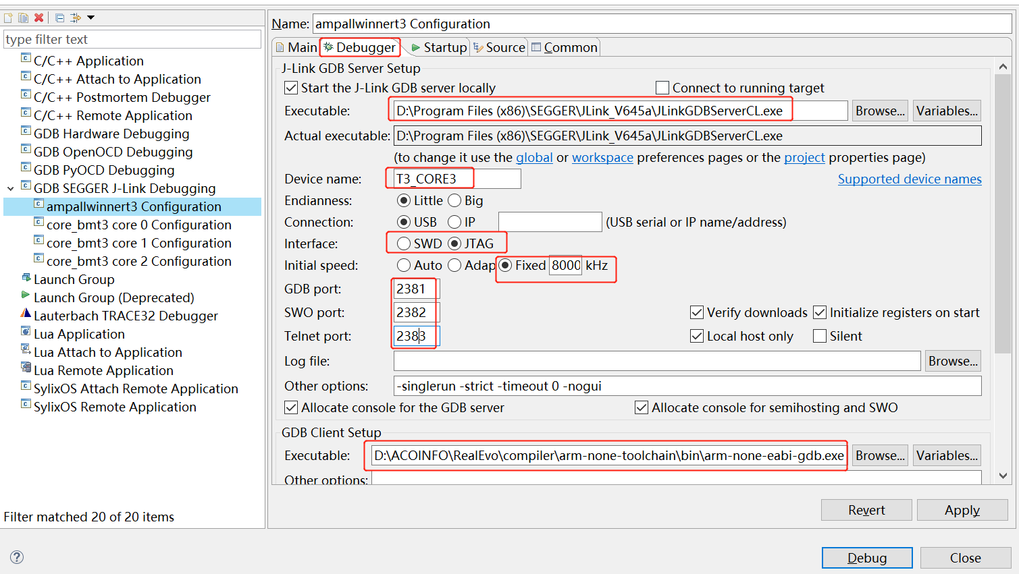Select IP connection radio button
This screenshot has height=574, width=1019.
click(454, 222)
